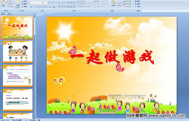Toggle text shadow formatting

43,7
